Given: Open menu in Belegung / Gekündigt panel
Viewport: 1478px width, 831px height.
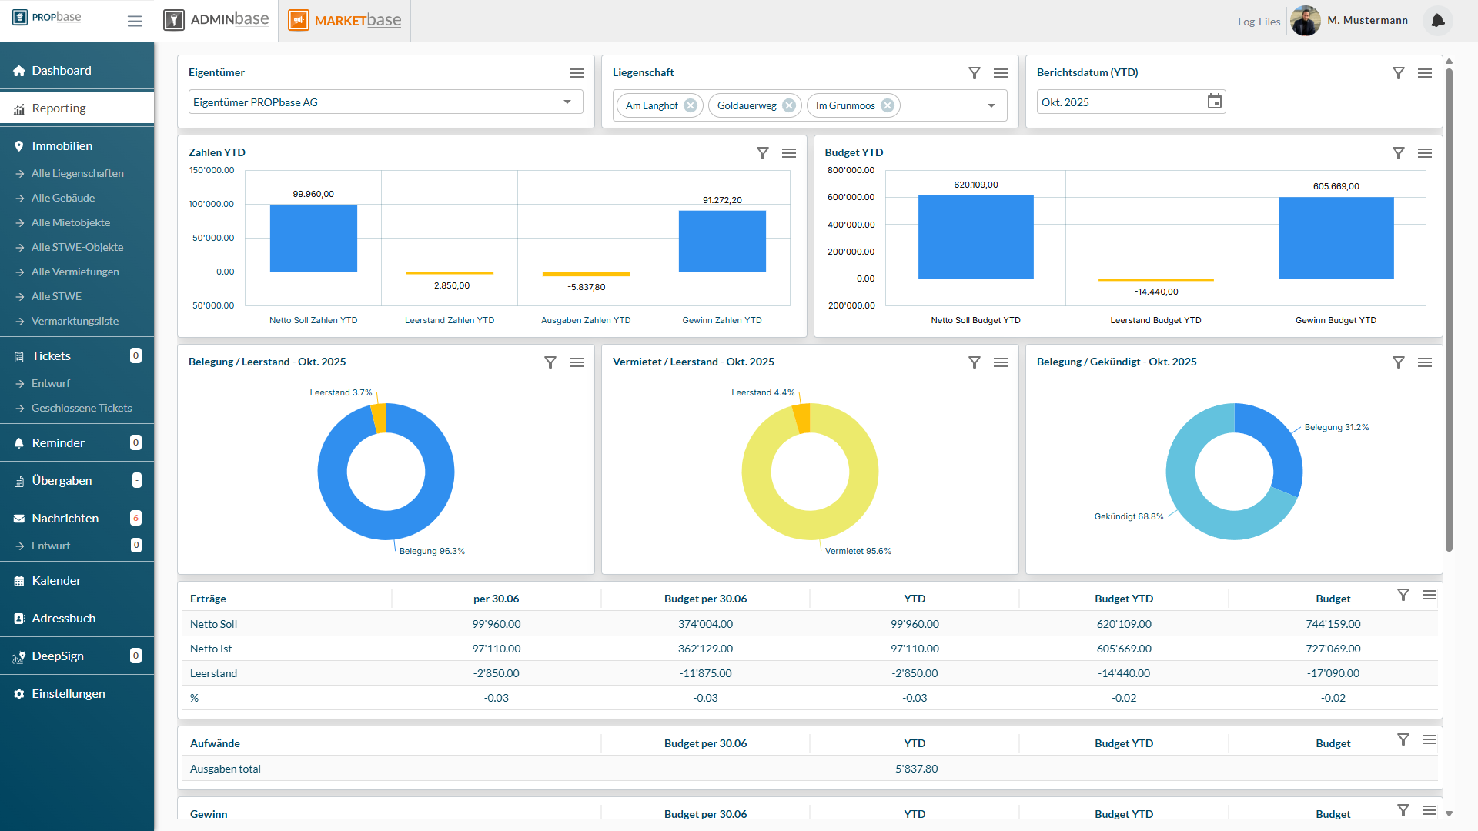Looking at the screenshot, I should (x=1424, y=362).
